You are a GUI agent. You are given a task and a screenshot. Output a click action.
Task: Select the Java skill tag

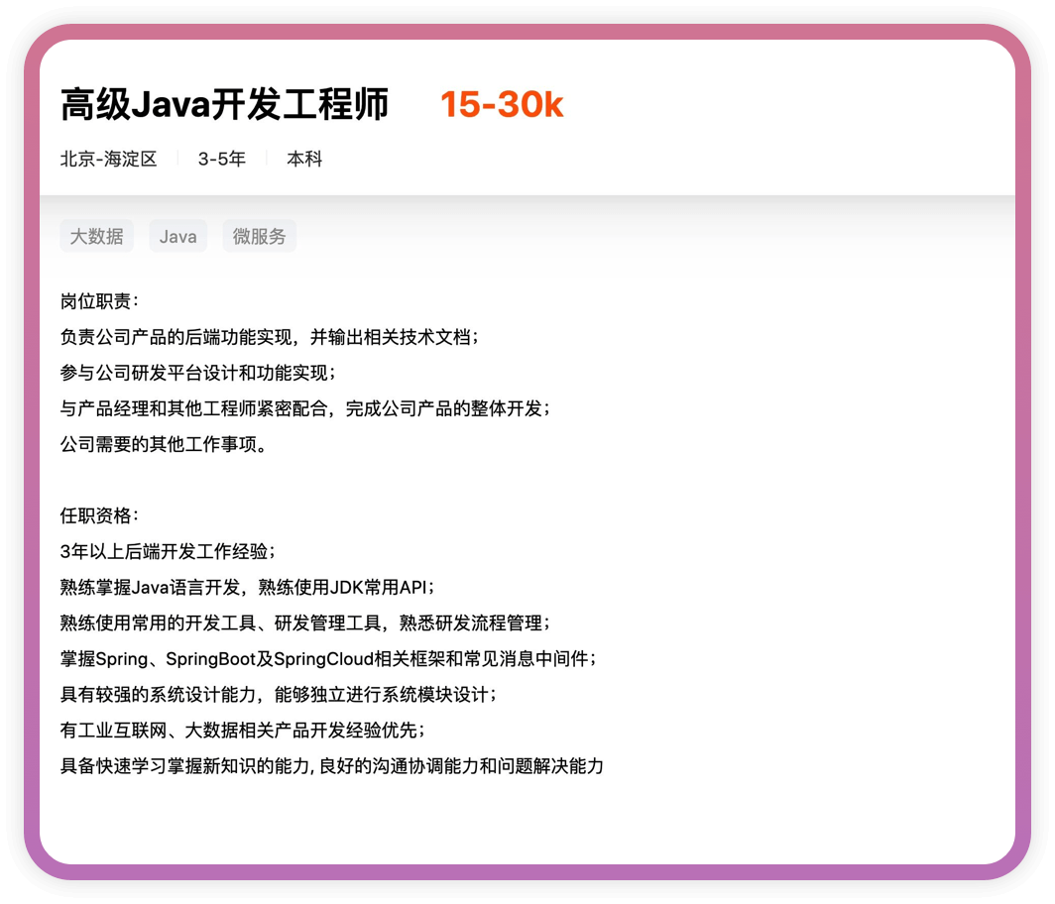pyautogui.click(x=177, y=236)
